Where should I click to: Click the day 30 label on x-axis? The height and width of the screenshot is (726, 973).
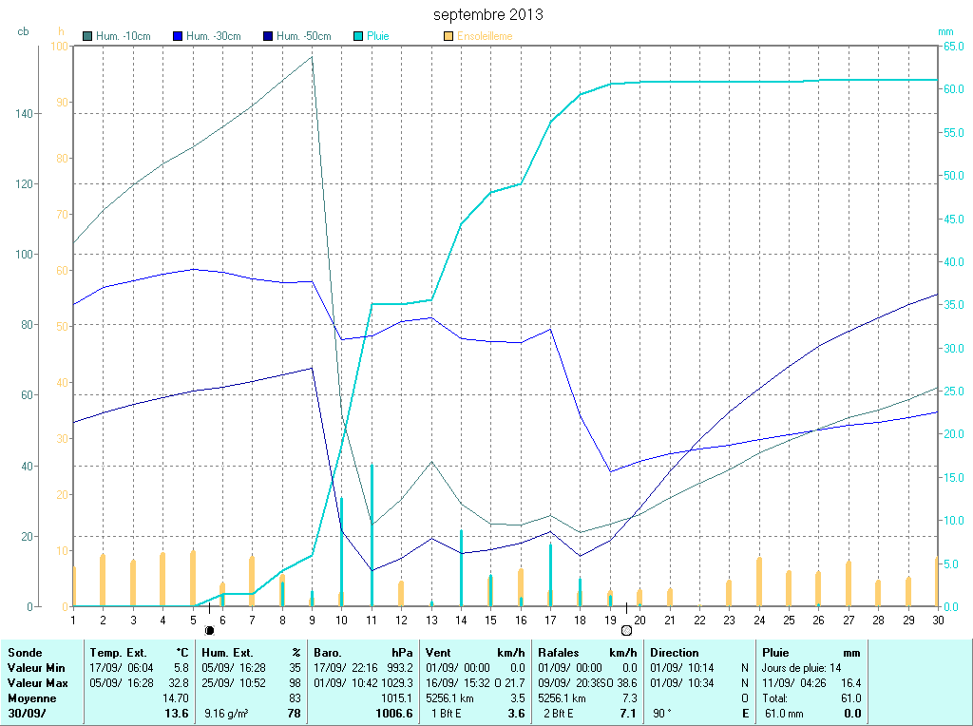[937, 620]
